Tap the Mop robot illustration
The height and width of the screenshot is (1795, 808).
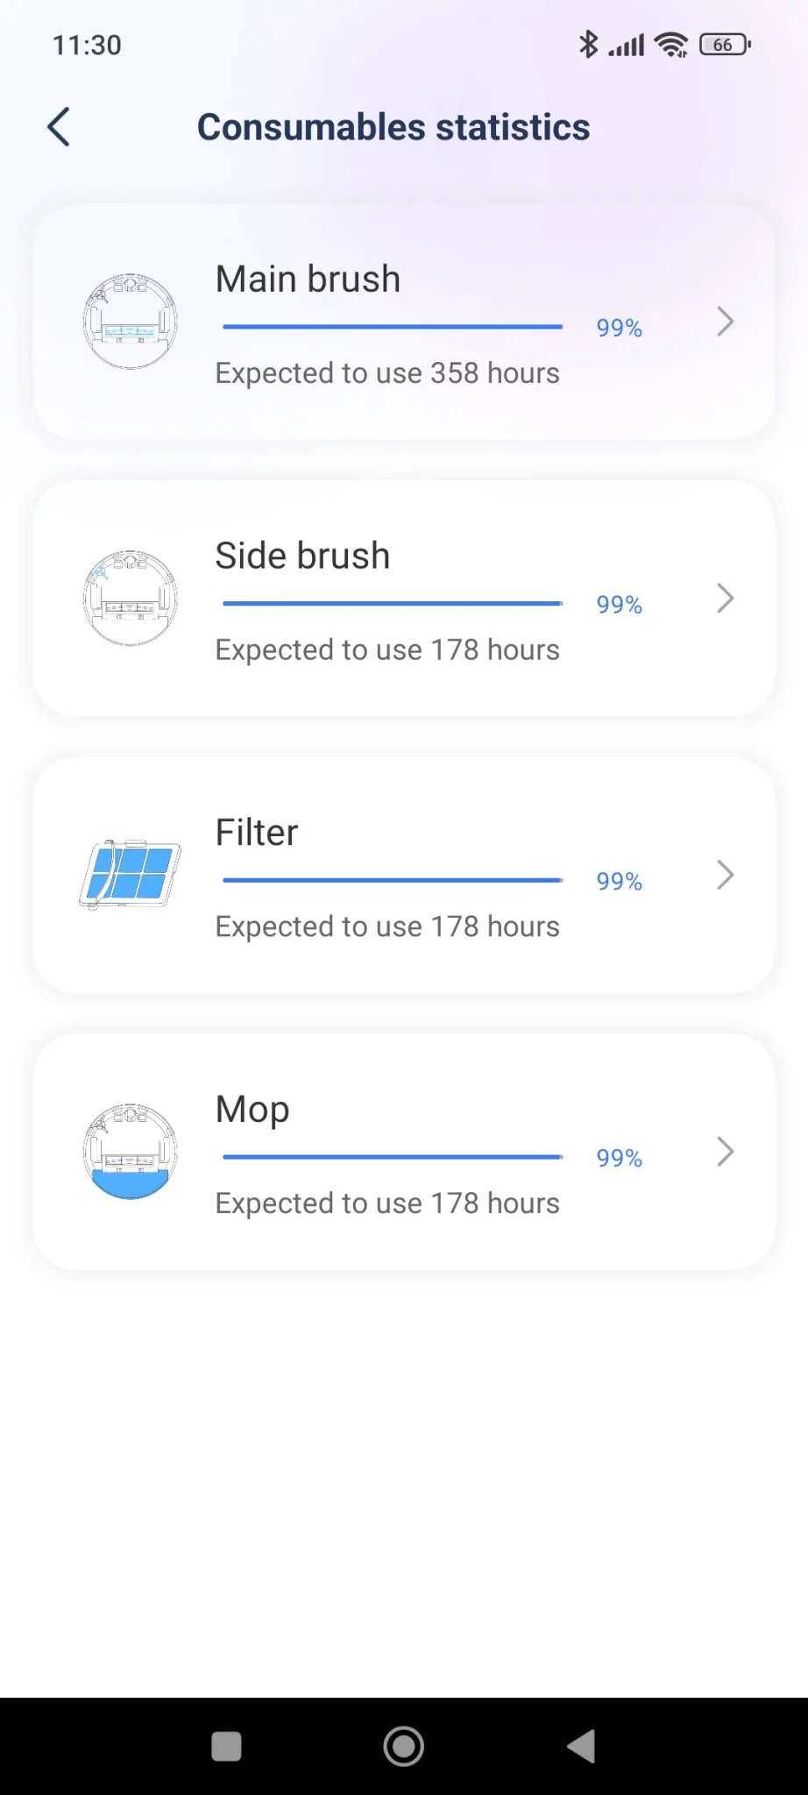click(x=130, y=1152)
